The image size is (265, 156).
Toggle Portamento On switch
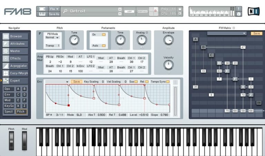(104, 35)
